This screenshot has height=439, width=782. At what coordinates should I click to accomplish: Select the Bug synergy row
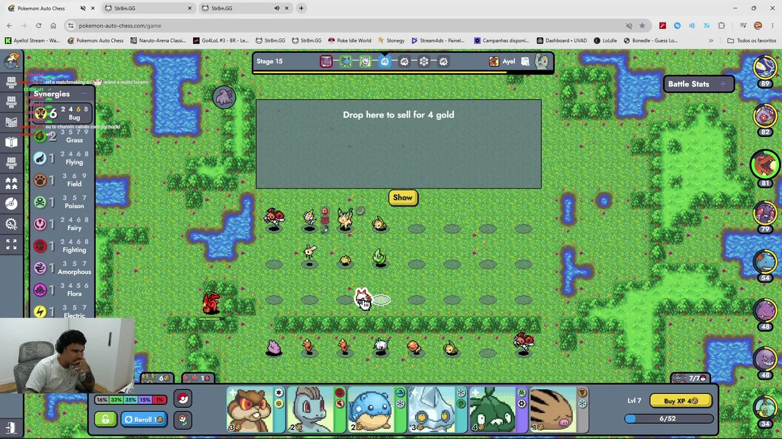pos(61,113)
